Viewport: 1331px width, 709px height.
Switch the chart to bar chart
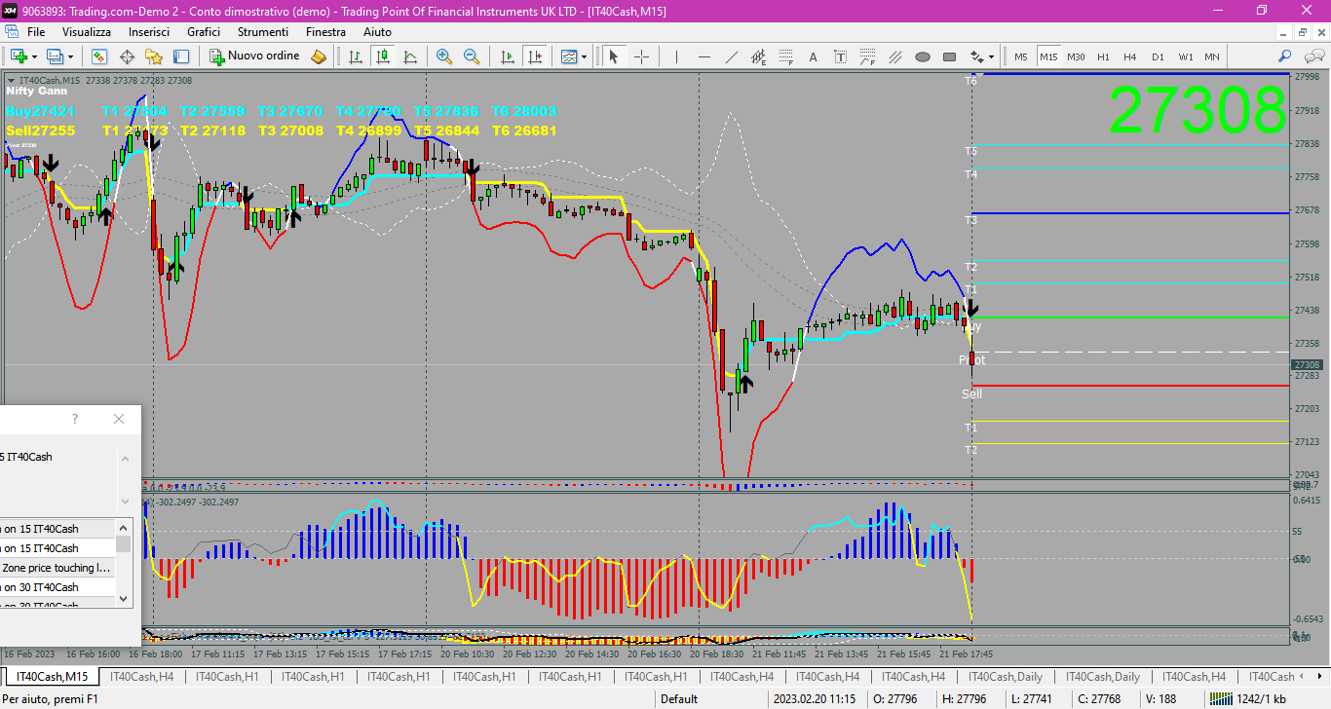[x=356, y=56]
